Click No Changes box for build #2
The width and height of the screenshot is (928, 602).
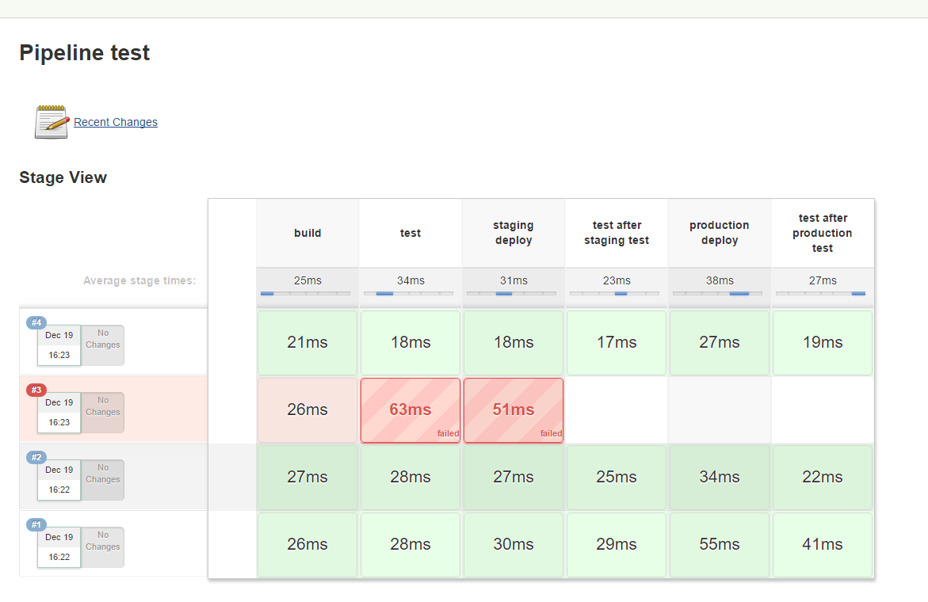103,479
